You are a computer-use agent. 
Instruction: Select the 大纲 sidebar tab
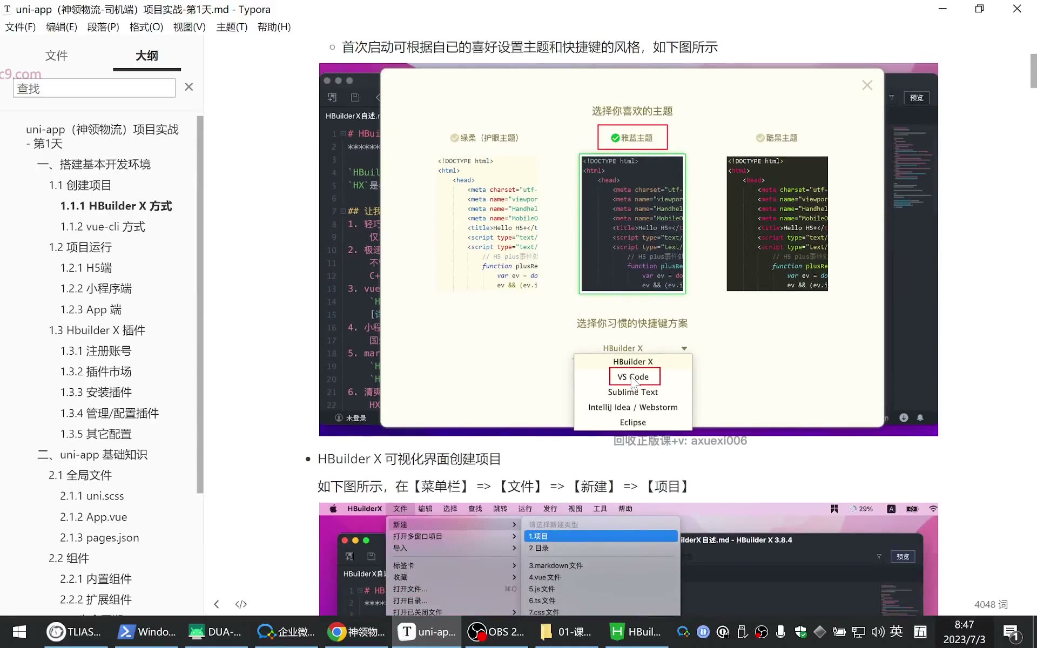147,56
